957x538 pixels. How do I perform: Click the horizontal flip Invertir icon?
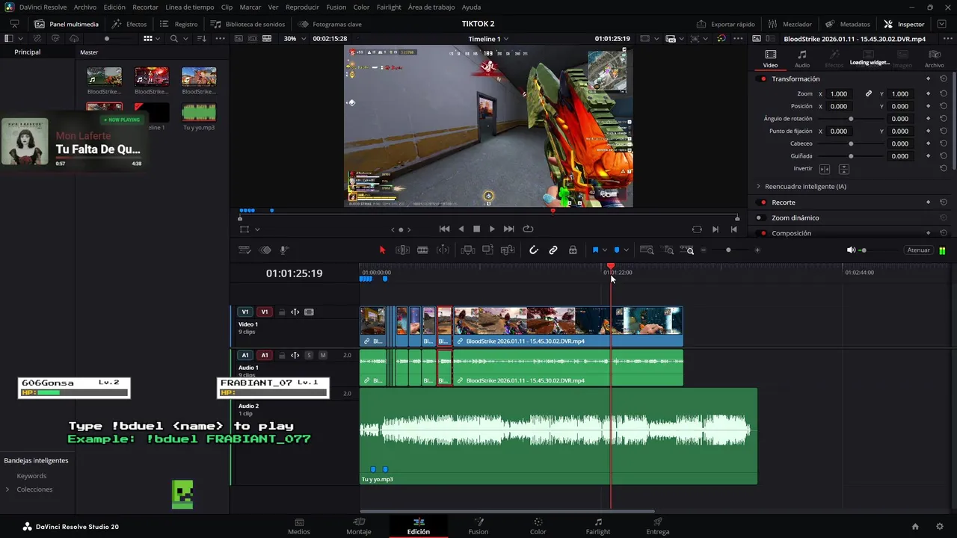pos(825,170)
